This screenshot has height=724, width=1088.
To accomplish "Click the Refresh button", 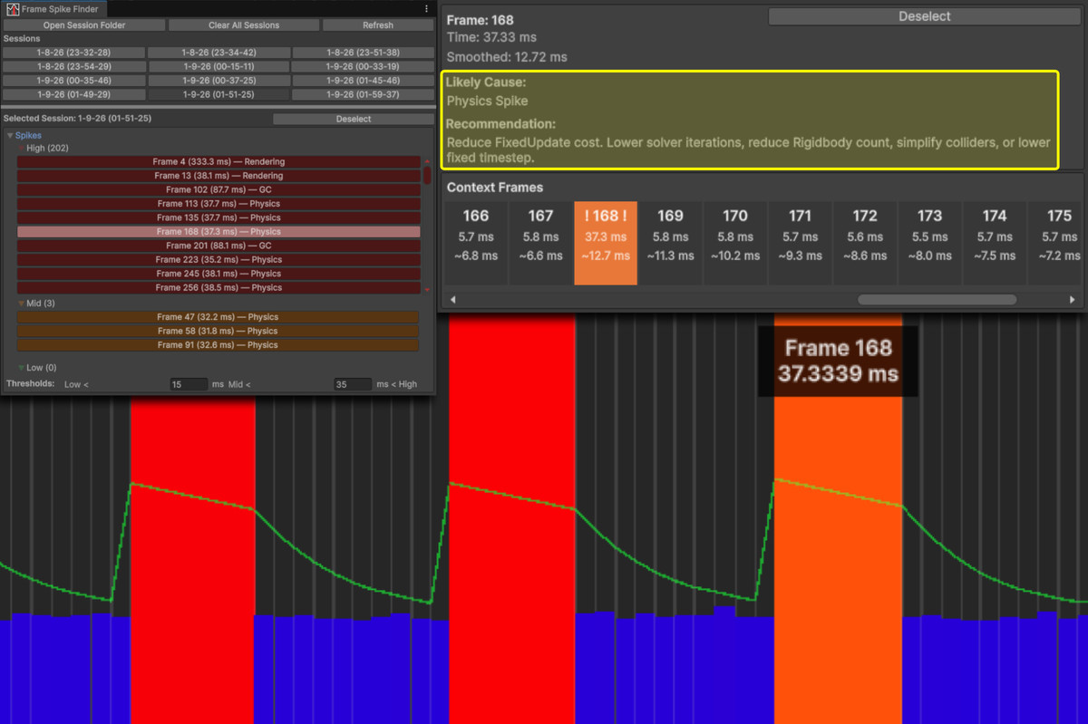I will [x=378, y=24].
